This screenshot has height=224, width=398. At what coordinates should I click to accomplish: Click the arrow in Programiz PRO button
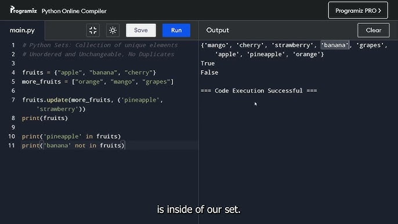click(379, 10)
